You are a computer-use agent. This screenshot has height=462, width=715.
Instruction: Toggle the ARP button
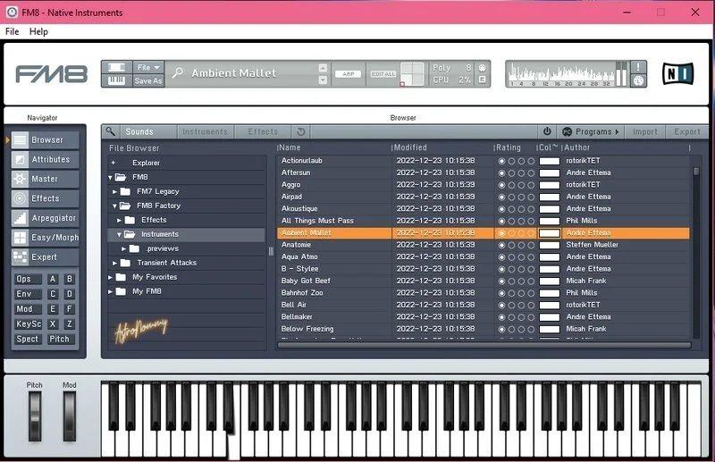(x=349, y=74)
